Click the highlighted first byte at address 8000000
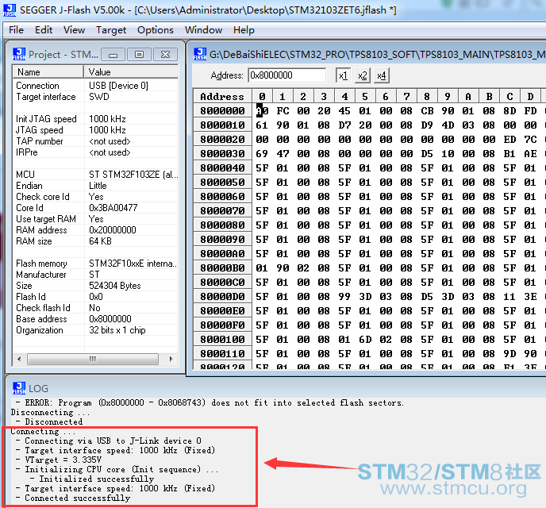Viewport: 546px width, 508px height. [x=262, y=110]
